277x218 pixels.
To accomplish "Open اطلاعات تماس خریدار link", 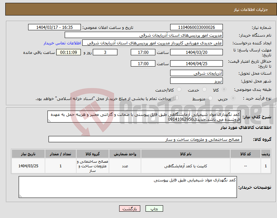I will click(62, 43).
